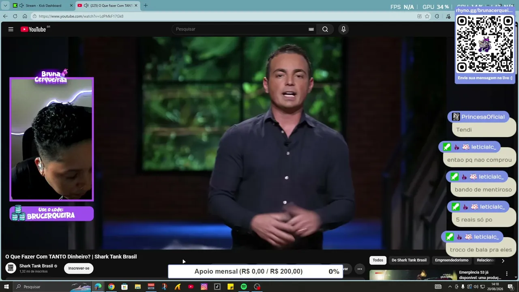Start voice search with the microphone
This screenshot has width=519, height=292.
click(343, 29)
